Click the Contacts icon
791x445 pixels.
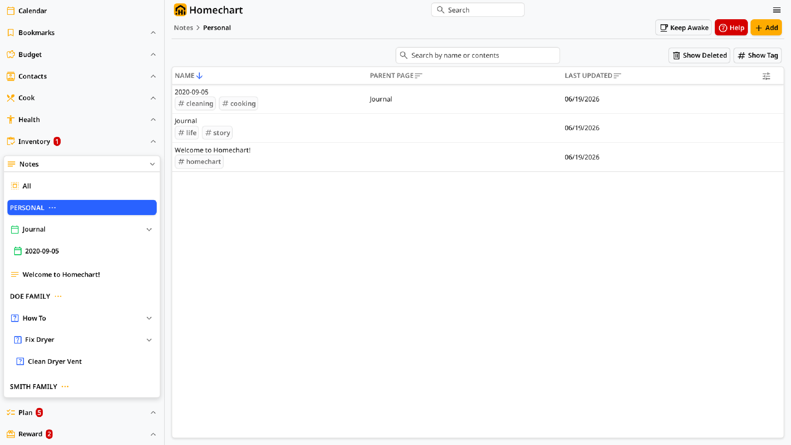[x=11, y=76]
